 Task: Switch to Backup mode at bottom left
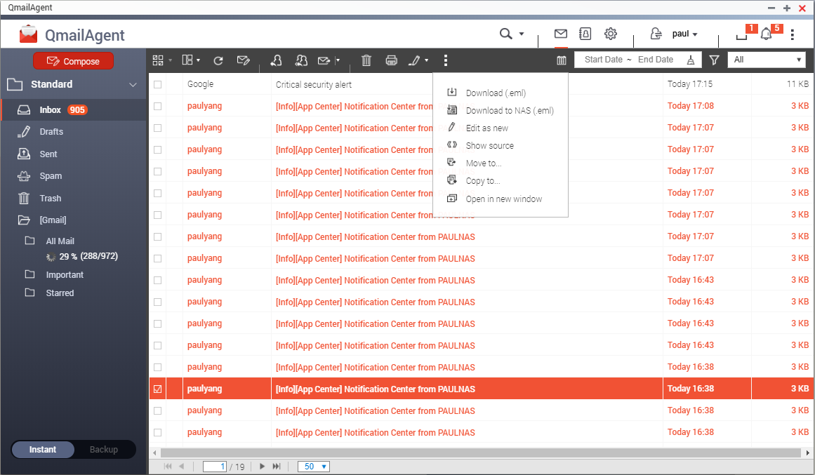click(x=103, y=449)
